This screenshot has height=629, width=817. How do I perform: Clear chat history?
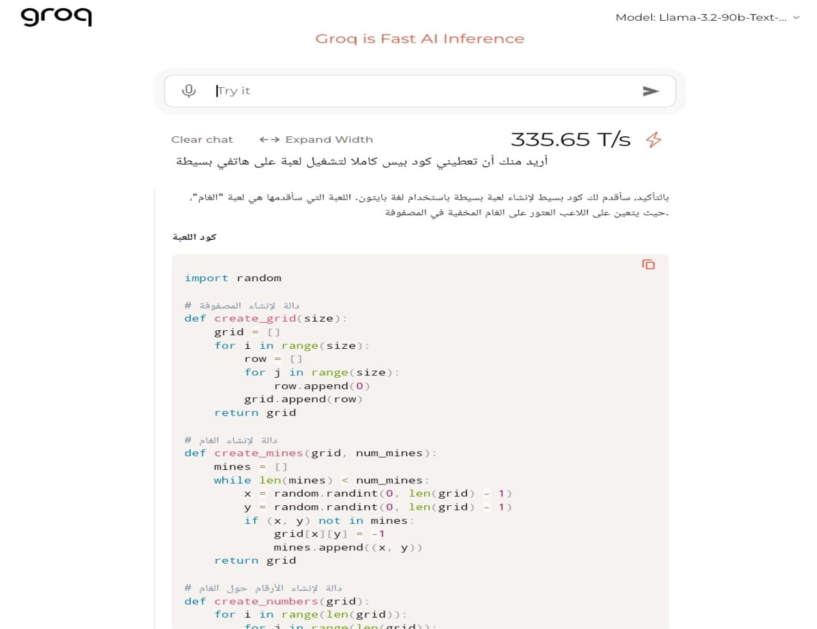click(x=202, y=140)
